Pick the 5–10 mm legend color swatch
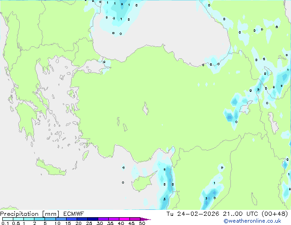The width and height of the screenshot is (291, 225). [x=50, y=219]
